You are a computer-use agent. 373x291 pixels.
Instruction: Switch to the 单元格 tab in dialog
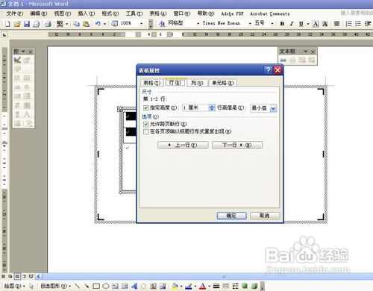[222, 83]
